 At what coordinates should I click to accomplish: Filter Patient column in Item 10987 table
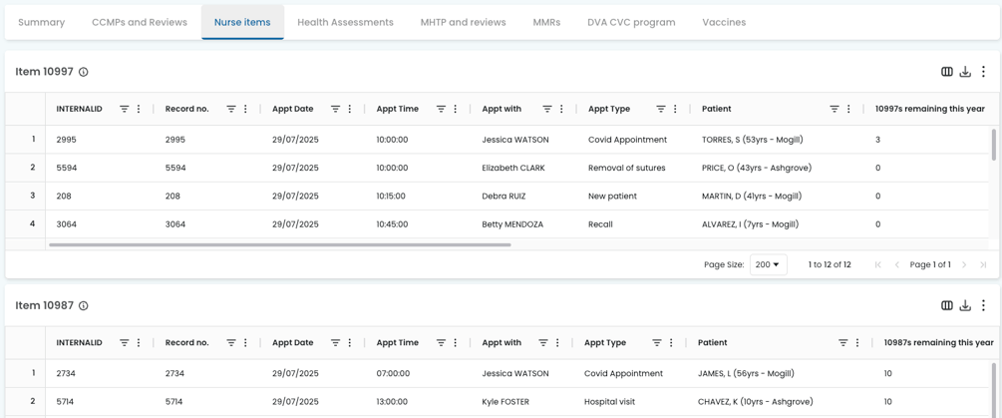click(843, 342)
